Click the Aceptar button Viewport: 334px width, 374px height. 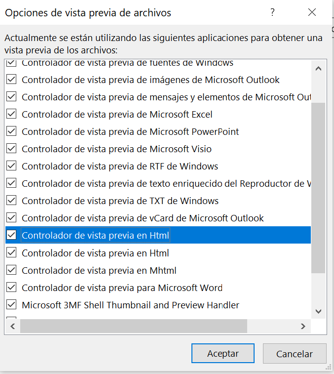click(223, 353)
